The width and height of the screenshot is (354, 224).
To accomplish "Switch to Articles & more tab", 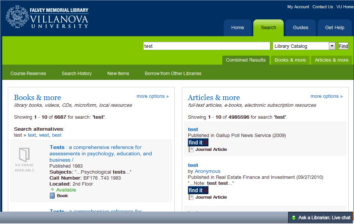I will coord(332,60).
